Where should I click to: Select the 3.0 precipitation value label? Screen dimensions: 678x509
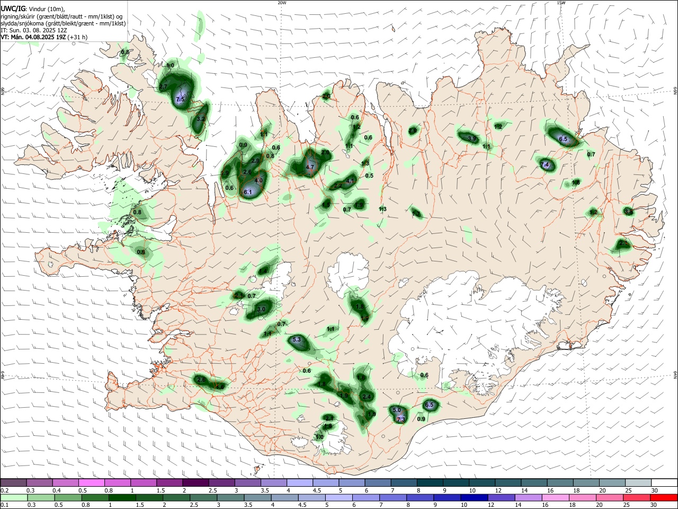click(261, 309)
